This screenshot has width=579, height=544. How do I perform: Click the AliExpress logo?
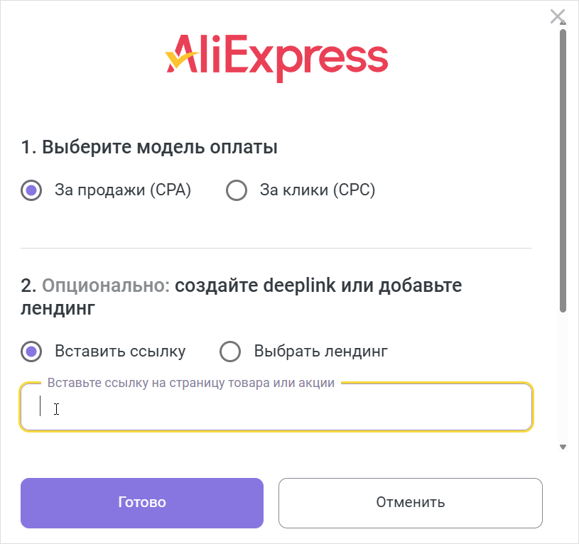tap(276, 57)
